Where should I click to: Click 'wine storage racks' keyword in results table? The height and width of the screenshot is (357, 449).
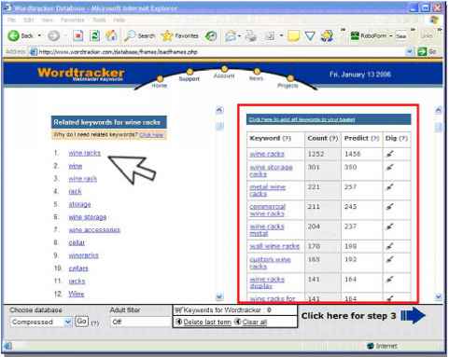click(271, 171)
